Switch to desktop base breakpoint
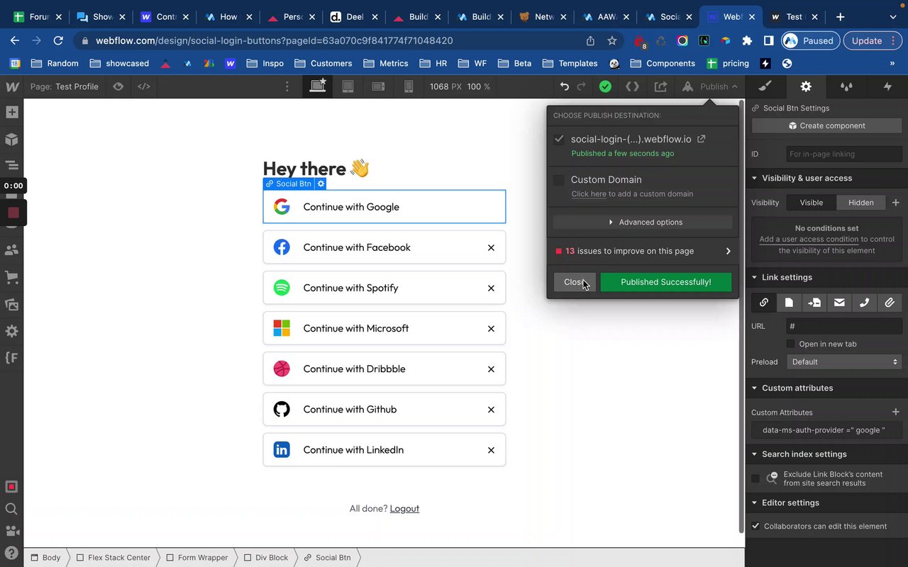The height and width of the screenshot is (567, 908). (318, 86)
